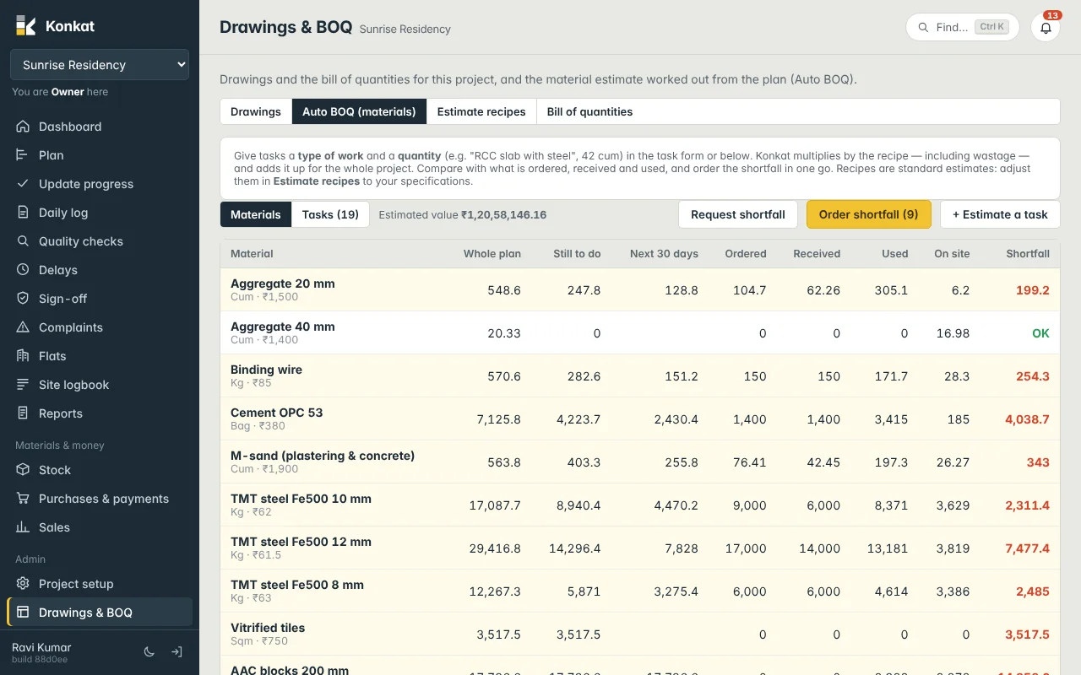The height and width of the screenshot is (675, 1081).
Task: Click the Konkat logo icon
Action: pyautogui.click(x=25, y=26)
